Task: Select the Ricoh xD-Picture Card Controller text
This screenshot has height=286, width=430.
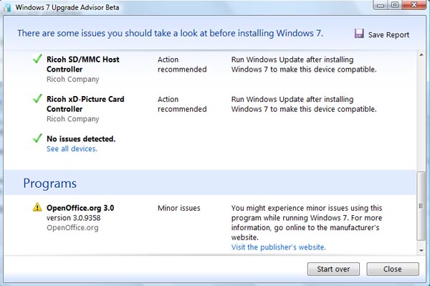Action: pos(85,104)
